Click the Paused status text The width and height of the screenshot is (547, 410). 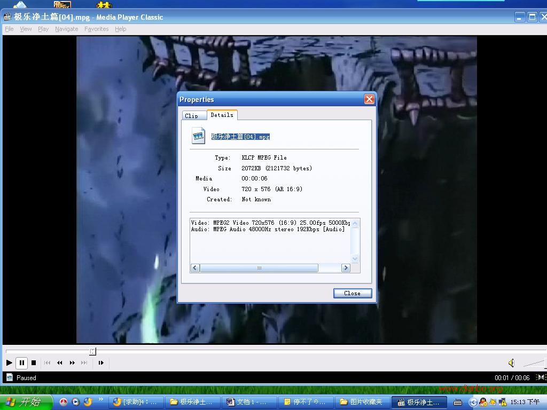[x=26, y=377]
